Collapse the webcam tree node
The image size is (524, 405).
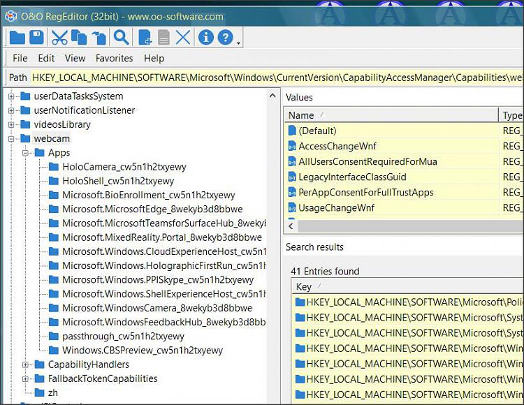(11, 138)
